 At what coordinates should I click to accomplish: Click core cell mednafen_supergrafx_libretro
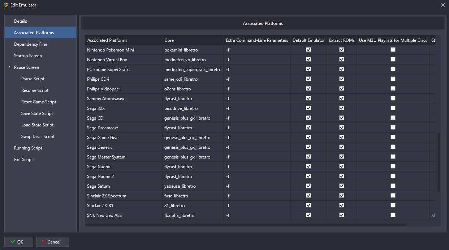click(193, 69)
